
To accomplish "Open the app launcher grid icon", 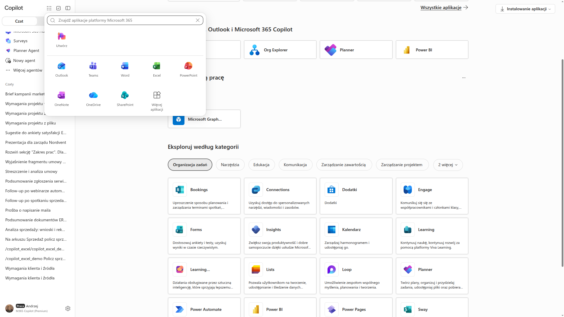I will [x=49, y=8].
